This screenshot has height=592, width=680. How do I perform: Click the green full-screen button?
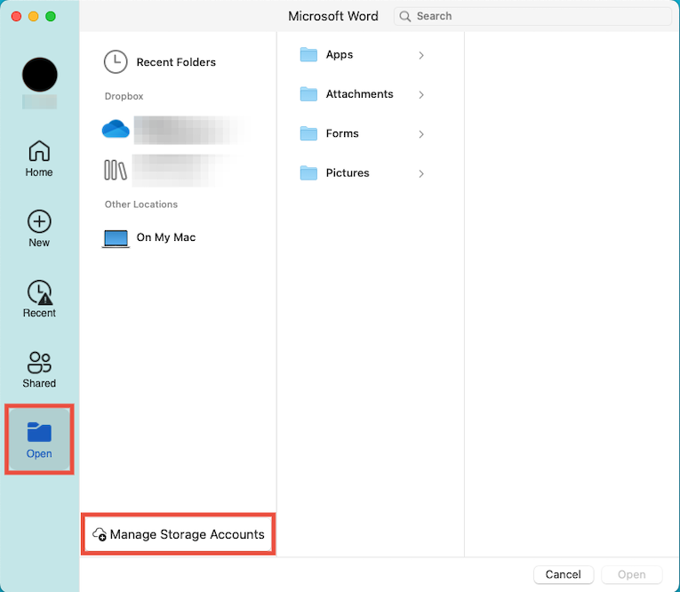pos(51,17)
